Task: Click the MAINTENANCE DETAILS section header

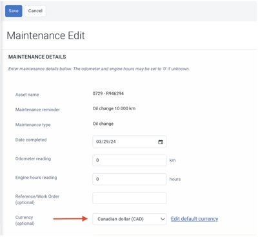Action: (37, 57)
